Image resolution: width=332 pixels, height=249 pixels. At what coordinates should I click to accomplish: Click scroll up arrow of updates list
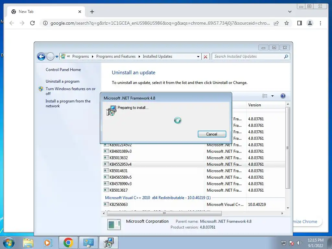point(288,104)
